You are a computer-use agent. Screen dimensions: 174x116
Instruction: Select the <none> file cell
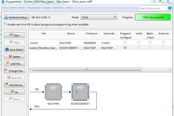click(44, 43)
